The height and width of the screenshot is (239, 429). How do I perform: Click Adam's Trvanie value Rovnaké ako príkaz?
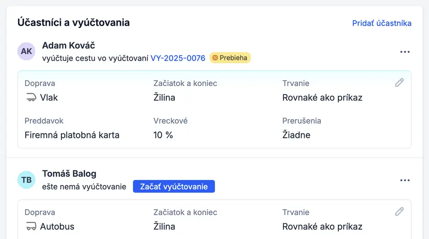point(322,98)
